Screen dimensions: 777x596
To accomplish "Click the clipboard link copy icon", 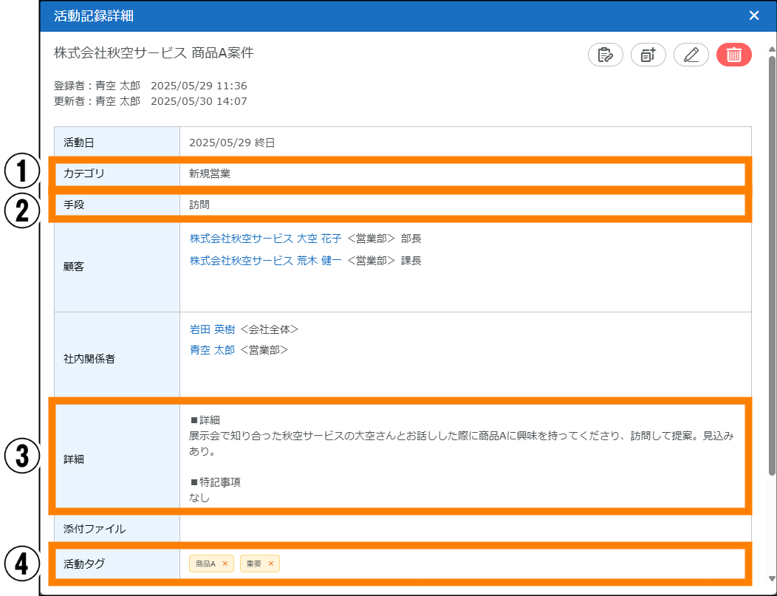I will (x=605, y=55).
